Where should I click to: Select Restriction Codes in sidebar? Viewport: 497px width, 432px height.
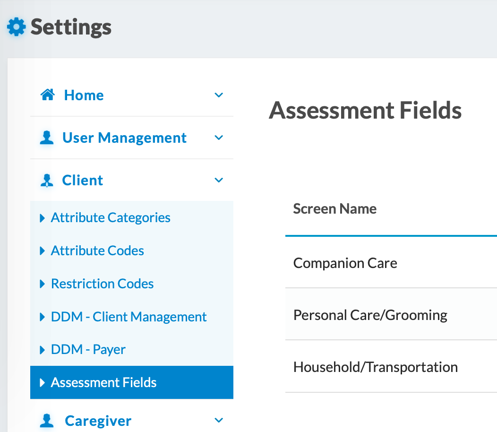102,284
